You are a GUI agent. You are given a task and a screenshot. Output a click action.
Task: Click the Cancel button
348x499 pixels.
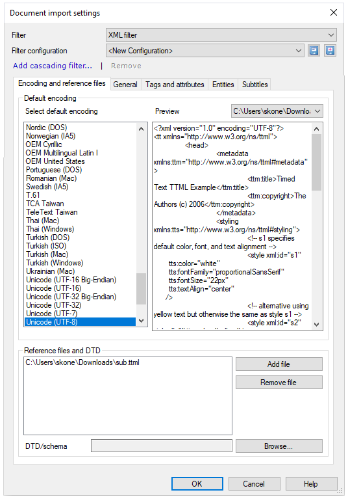(x=254, y=484)
